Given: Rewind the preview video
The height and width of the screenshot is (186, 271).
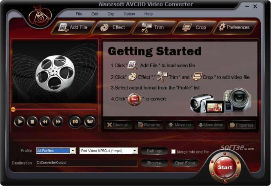Looking at the screenshot, I should (45, 122).
